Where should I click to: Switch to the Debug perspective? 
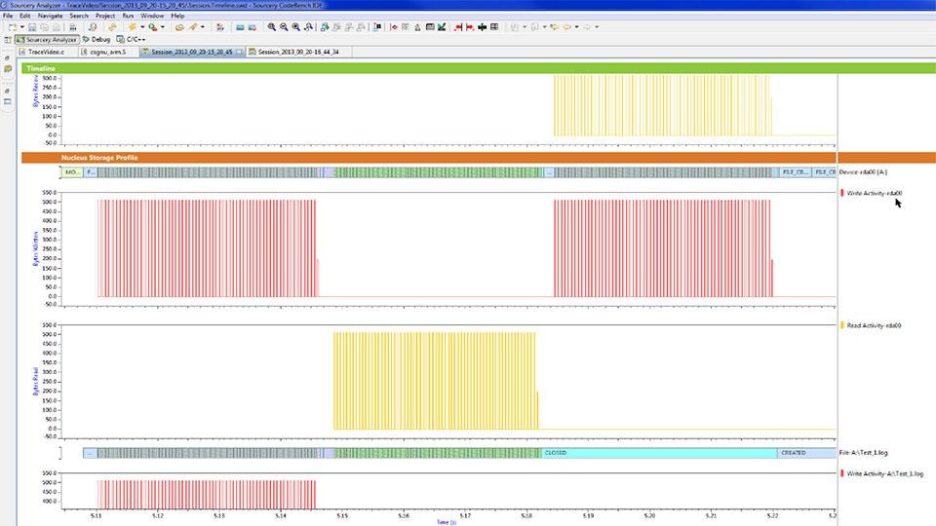97,39
